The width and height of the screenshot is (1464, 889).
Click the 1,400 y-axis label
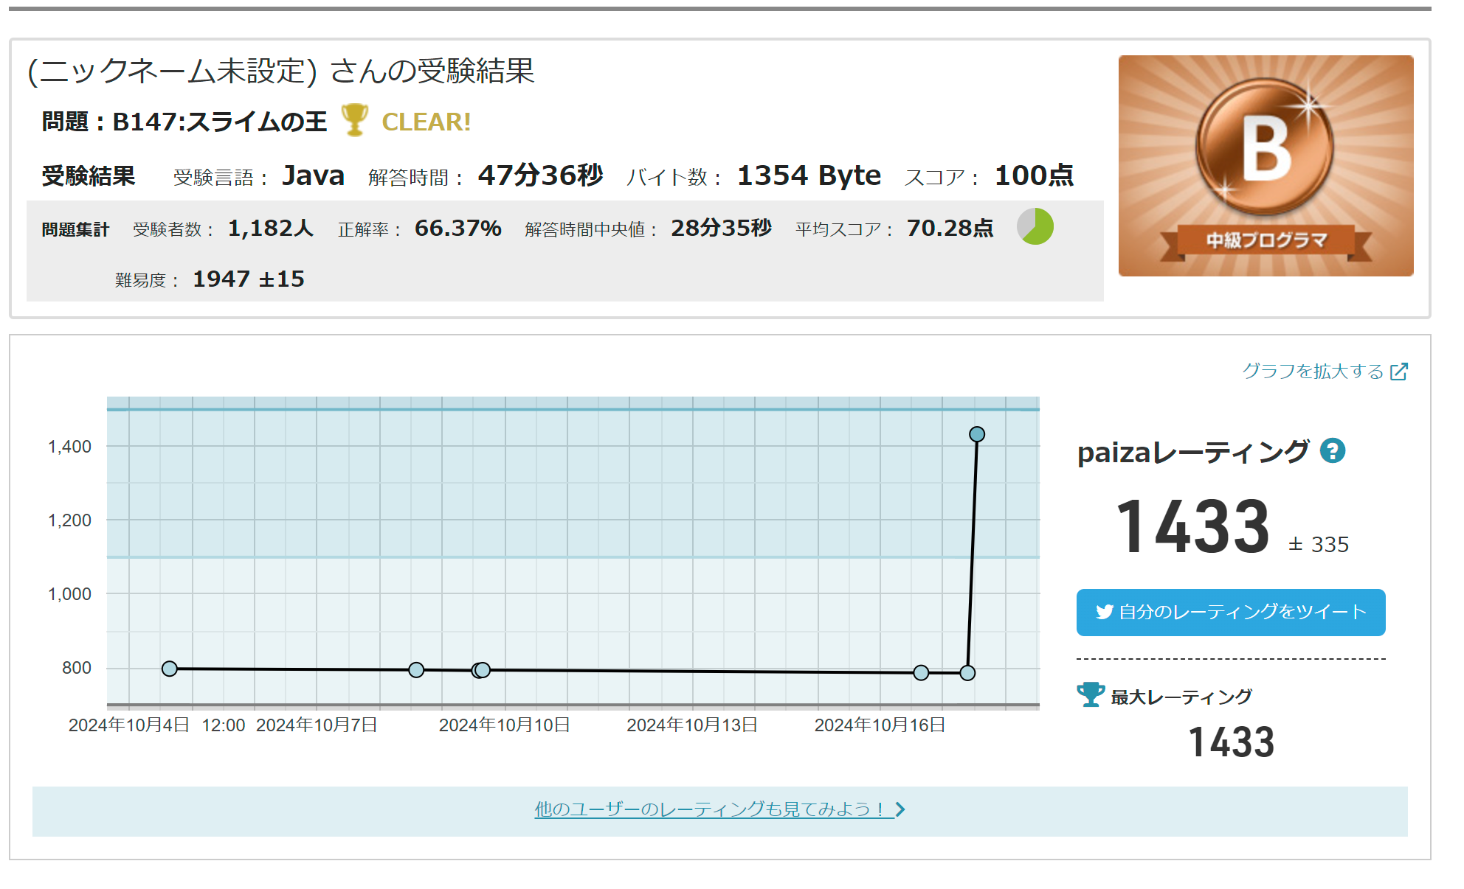click(x=70, y=447)
